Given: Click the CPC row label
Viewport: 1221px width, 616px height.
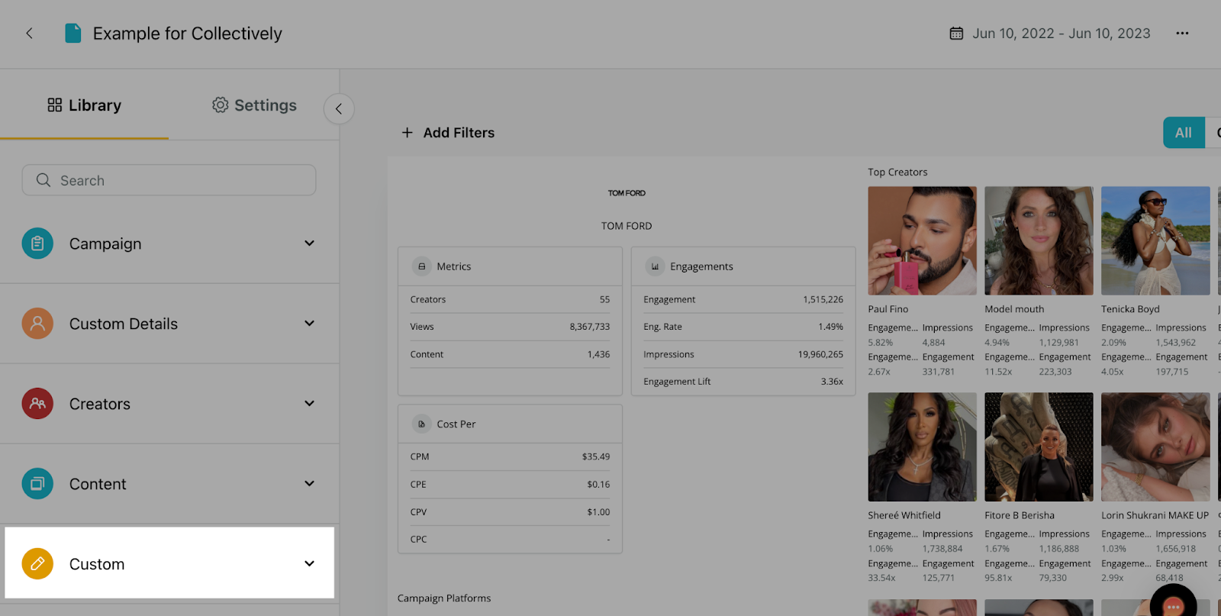Looking at the screenshot, I should coord(418,540).
